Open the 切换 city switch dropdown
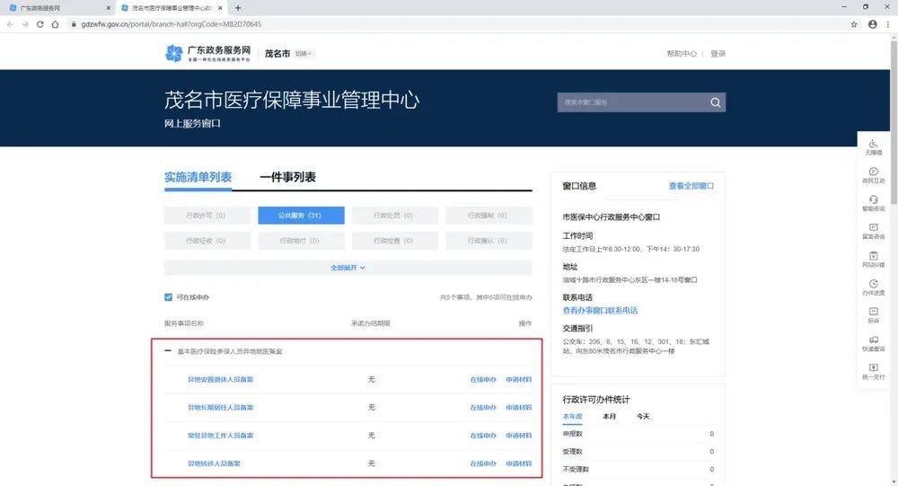The height and width of the screenshot is (486, 898). pyautogui.click(x=305, y=54)
